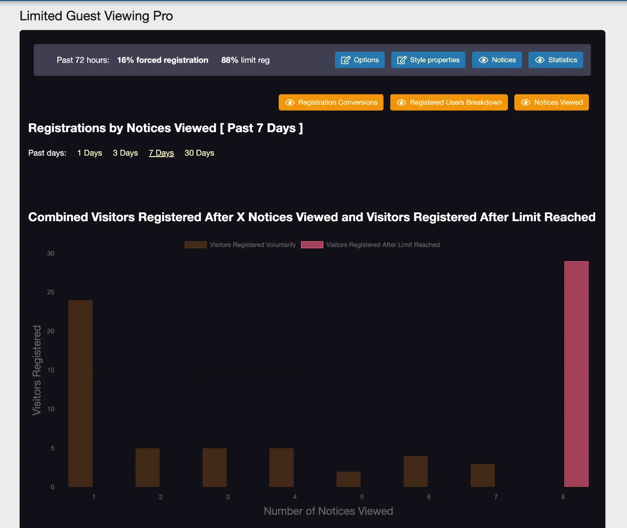The height and width of the screenshot is (528, 627).
Task: Show the past 30 Days data
Action: (x=199, y=153)
